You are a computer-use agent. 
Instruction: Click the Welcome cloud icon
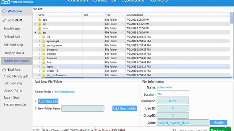click(x=4, y=11)
